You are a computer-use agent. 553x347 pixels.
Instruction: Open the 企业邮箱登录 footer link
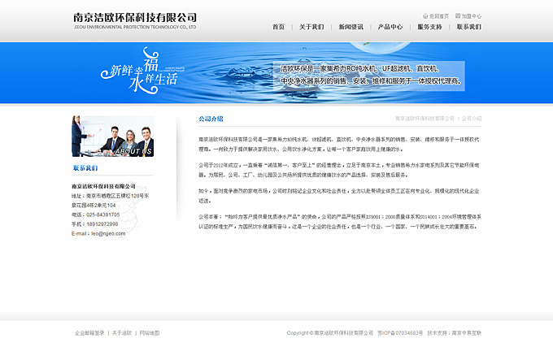(x=89, y=333)
